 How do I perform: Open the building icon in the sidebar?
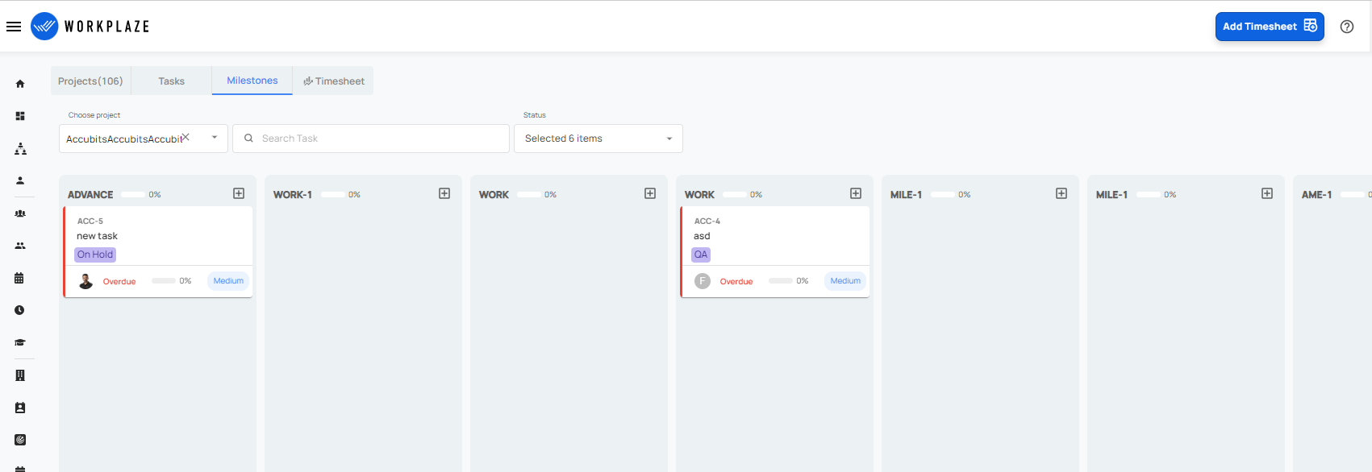click(20, 375)
